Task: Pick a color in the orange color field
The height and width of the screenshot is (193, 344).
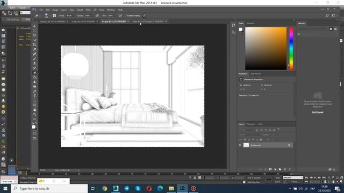Action: click(x=266, y=48)
